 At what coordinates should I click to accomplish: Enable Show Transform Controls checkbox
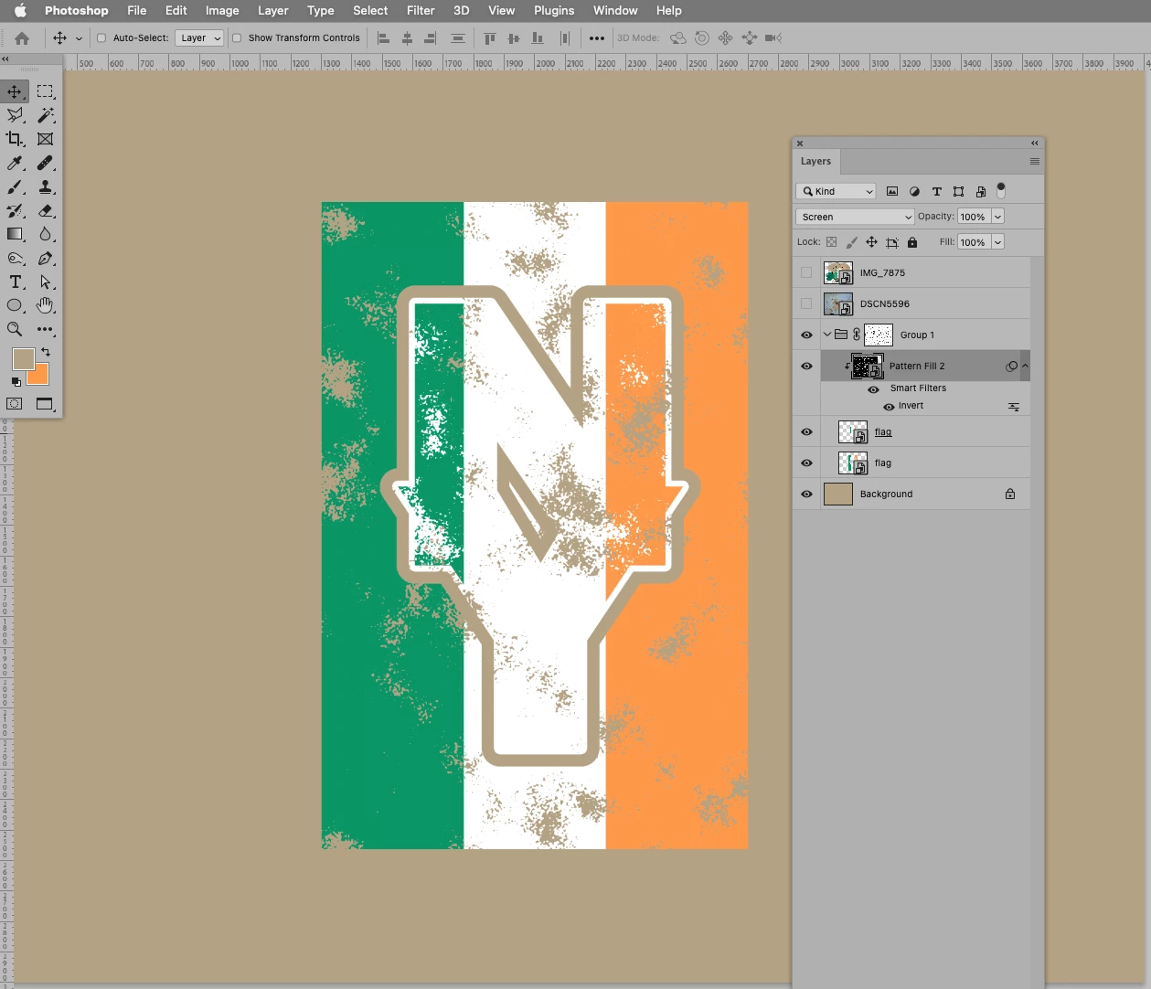click(237, 38)
